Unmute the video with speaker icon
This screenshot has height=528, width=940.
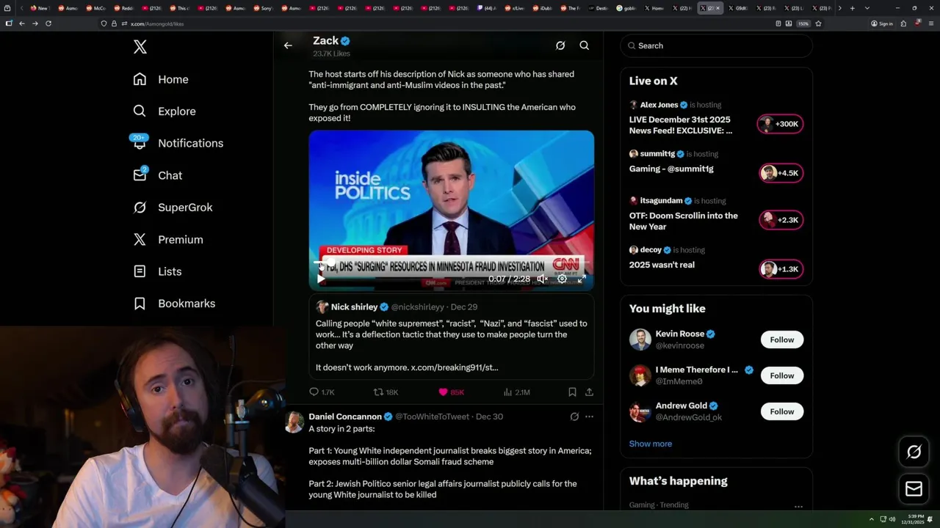click(x=542, y=279)
